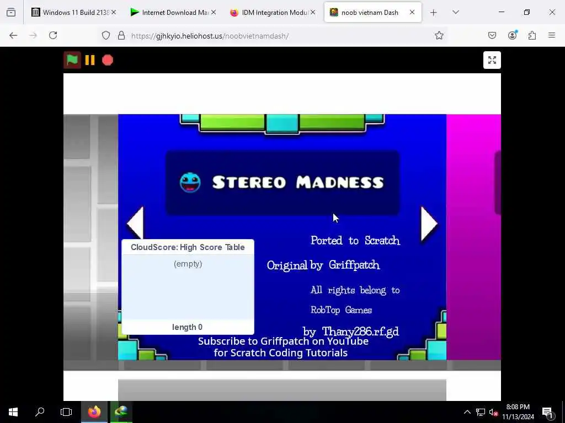Screen dimensions: 565x423
Task: Click the "length 0" footer of the score table
Action: tap(188, 327)
